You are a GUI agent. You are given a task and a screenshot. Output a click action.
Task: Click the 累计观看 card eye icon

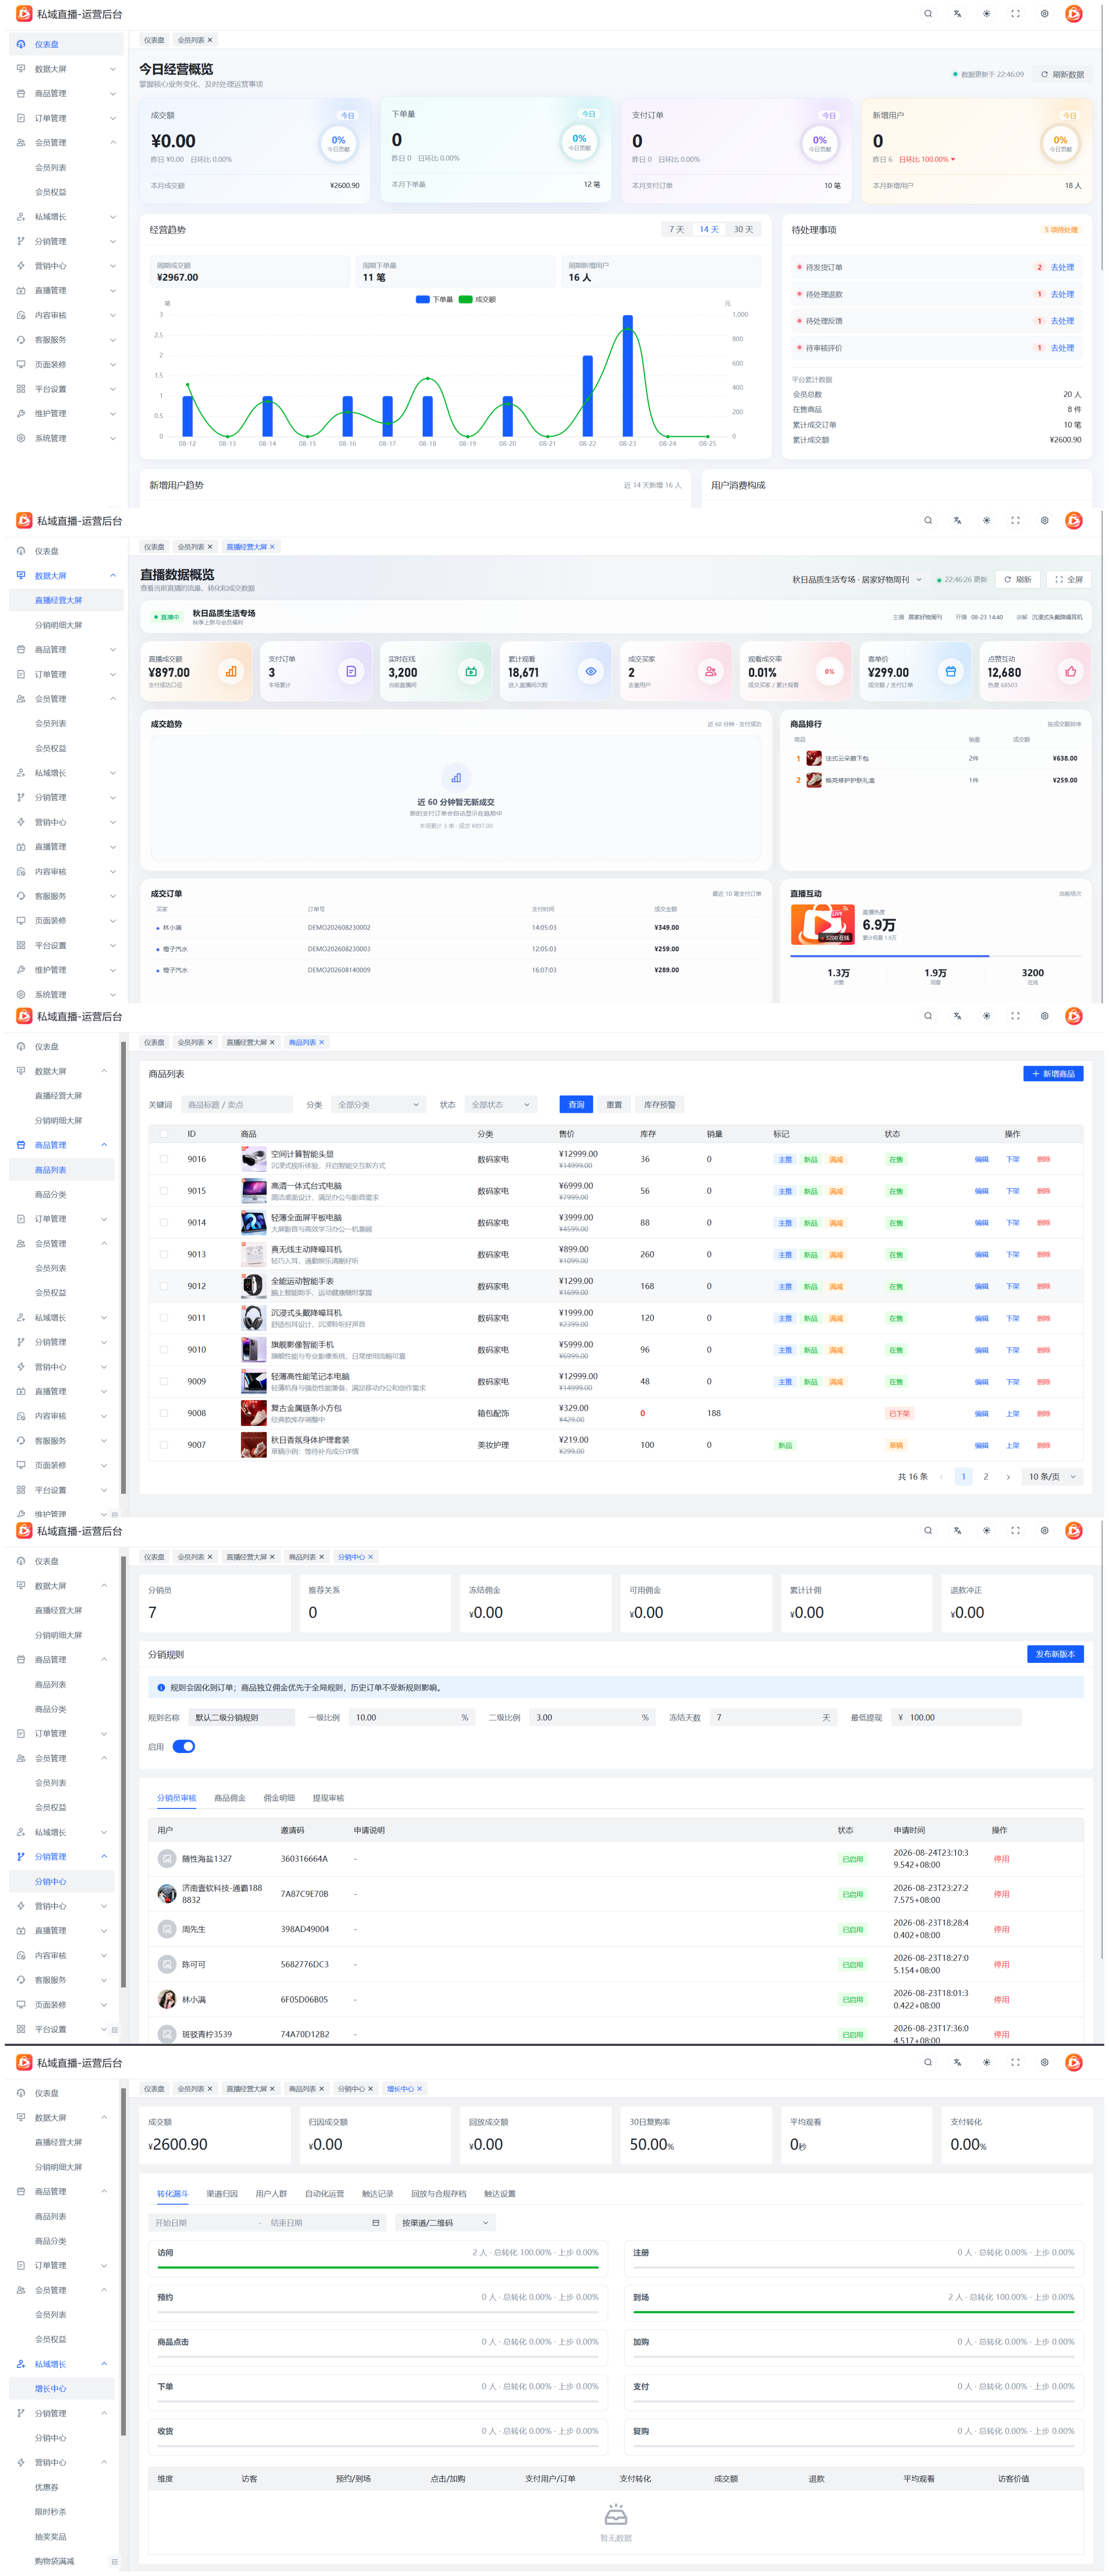click(x=591, y=671)
